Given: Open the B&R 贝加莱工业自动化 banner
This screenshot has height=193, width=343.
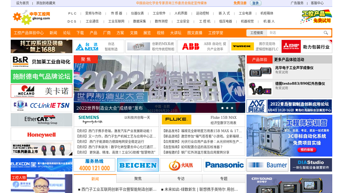Looking at the screenshot, I should [42, 62].
